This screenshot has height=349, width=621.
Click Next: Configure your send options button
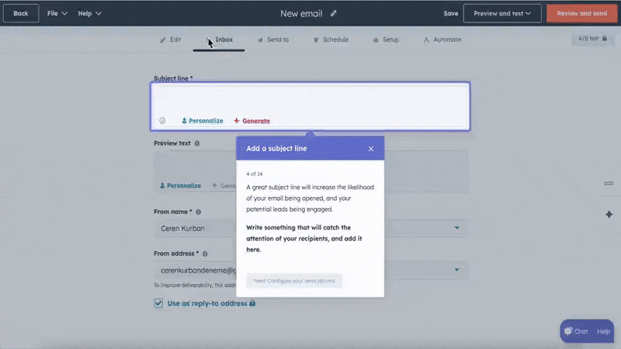click(294, 281)
